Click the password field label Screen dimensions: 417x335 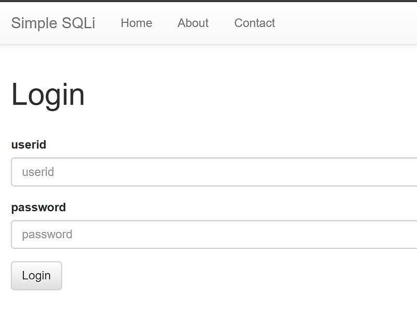click(x=38, y=207)
